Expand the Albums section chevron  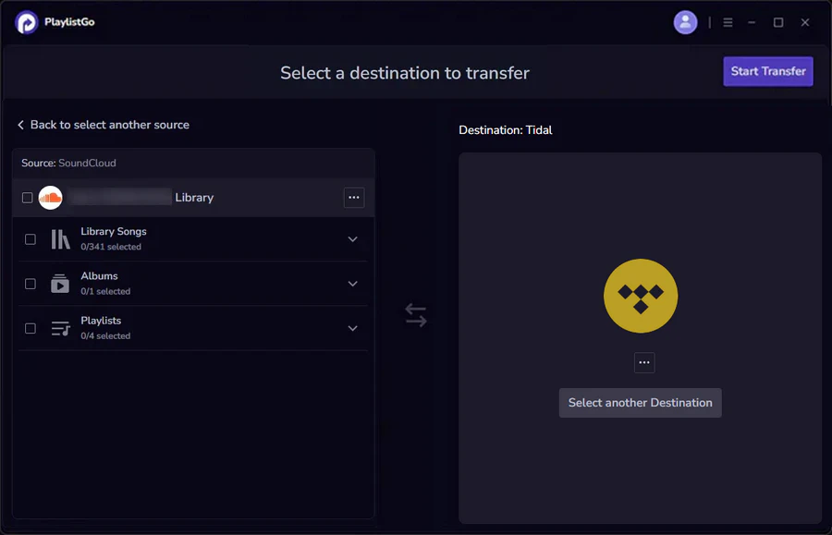352,284
